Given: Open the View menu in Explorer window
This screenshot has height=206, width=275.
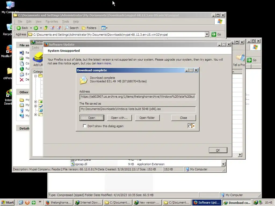Looking at the screenshot, I should point(38,21).
